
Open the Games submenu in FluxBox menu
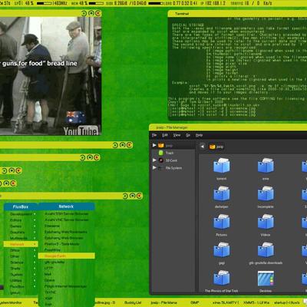(x=21, y=226)
